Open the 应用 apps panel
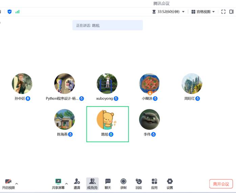The image size is (236, 193). pos(154,183)
